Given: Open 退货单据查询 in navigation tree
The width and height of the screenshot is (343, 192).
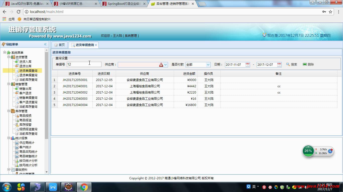Looking at the screenshot, I should pyautogui.click(x=28, y=75).
